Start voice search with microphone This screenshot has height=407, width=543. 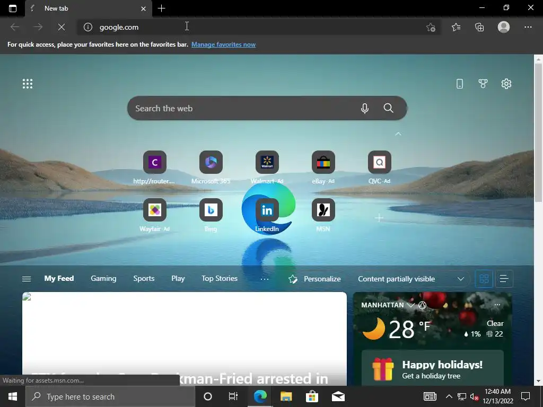(x=365, y=108)
